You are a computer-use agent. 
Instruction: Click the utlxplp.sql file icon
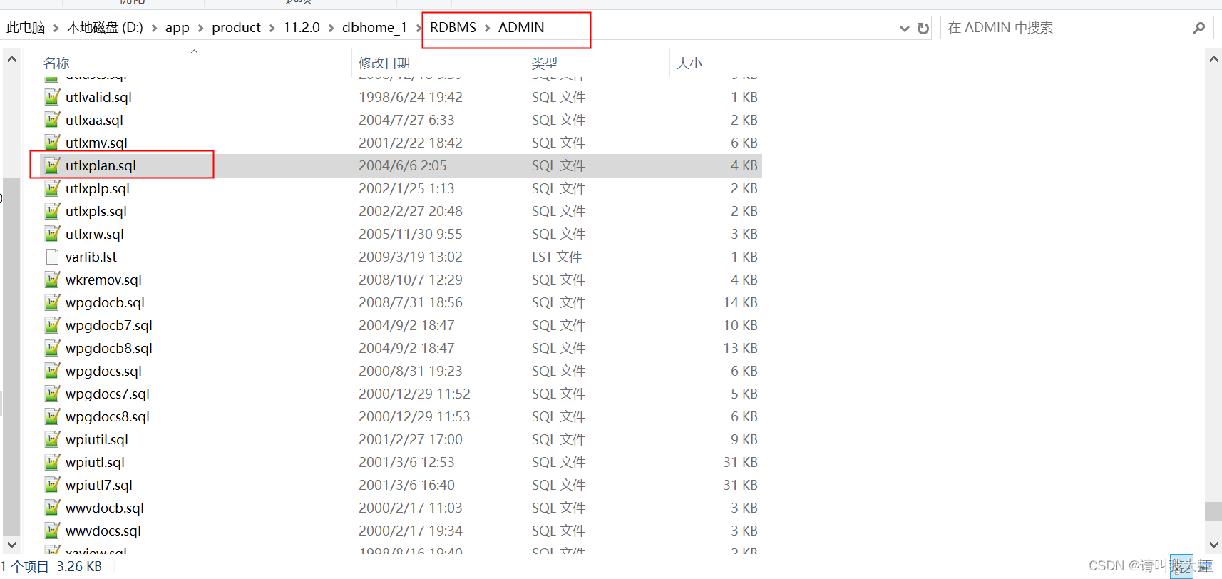coord(52,188)
